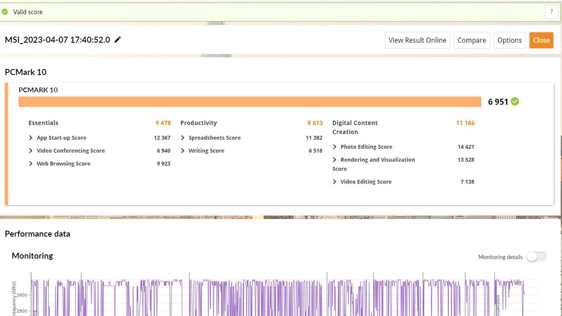562x316 pixels.
Task: Expand the Web Browsing Score row
Action: point(31,164)
